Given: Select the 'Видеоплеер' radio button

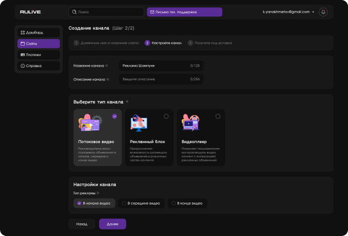Looking at the screenshot, I should coord(218,116).
